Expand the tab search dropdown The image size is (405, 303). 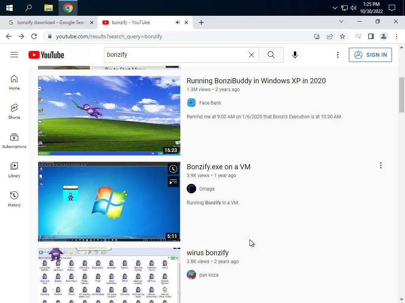pos(341,21)
